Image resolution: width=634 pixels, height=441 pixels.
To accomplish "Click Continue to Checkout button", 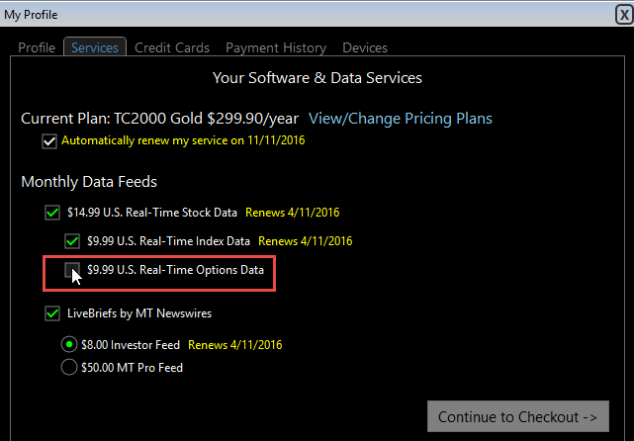I will click(518, 416).
